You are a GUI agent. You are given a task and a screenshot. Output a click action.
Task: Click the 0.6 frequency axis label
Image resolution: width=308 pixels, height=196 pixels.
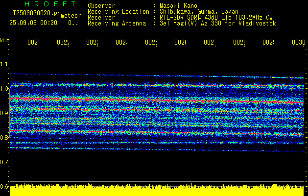(4, 186)
